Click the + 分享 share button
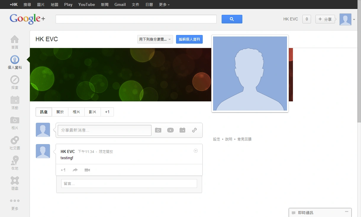Screen dimensions: 361x217 pyautogui.click(x=325, y=19)
